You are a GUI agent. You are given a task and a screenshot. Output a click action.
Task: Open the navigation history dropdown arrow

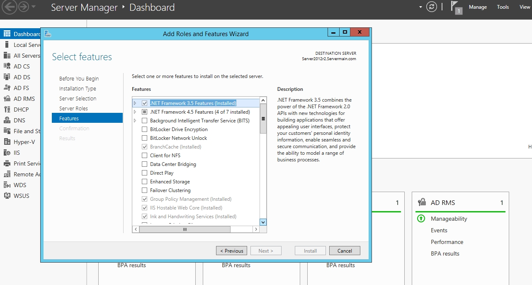(34, 7)
